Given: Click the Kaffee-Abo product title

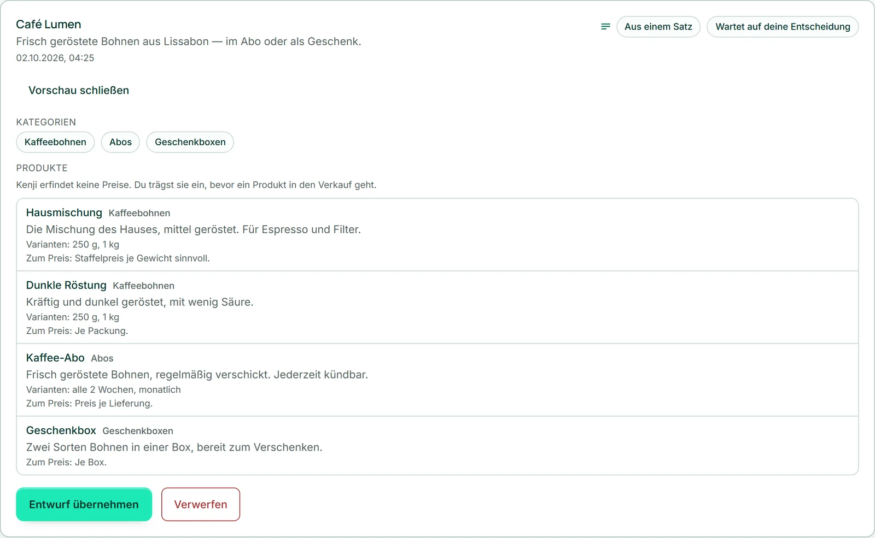Looking at the screenshot, I should [55, 358].
